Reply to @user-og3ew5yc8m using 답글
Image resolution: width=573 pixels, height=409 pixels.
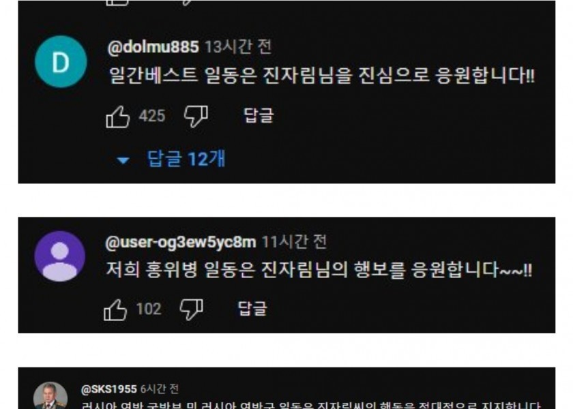[x=252, y=309]
